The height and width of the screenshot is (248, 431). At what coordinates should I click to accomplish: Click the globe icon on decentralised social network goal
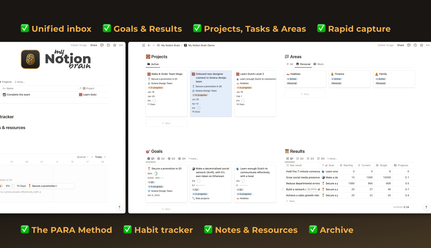pyautogui.click(x=193, y=169)
